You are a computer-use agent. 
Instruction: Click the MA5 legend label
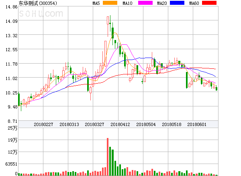[x=96, y=3]
